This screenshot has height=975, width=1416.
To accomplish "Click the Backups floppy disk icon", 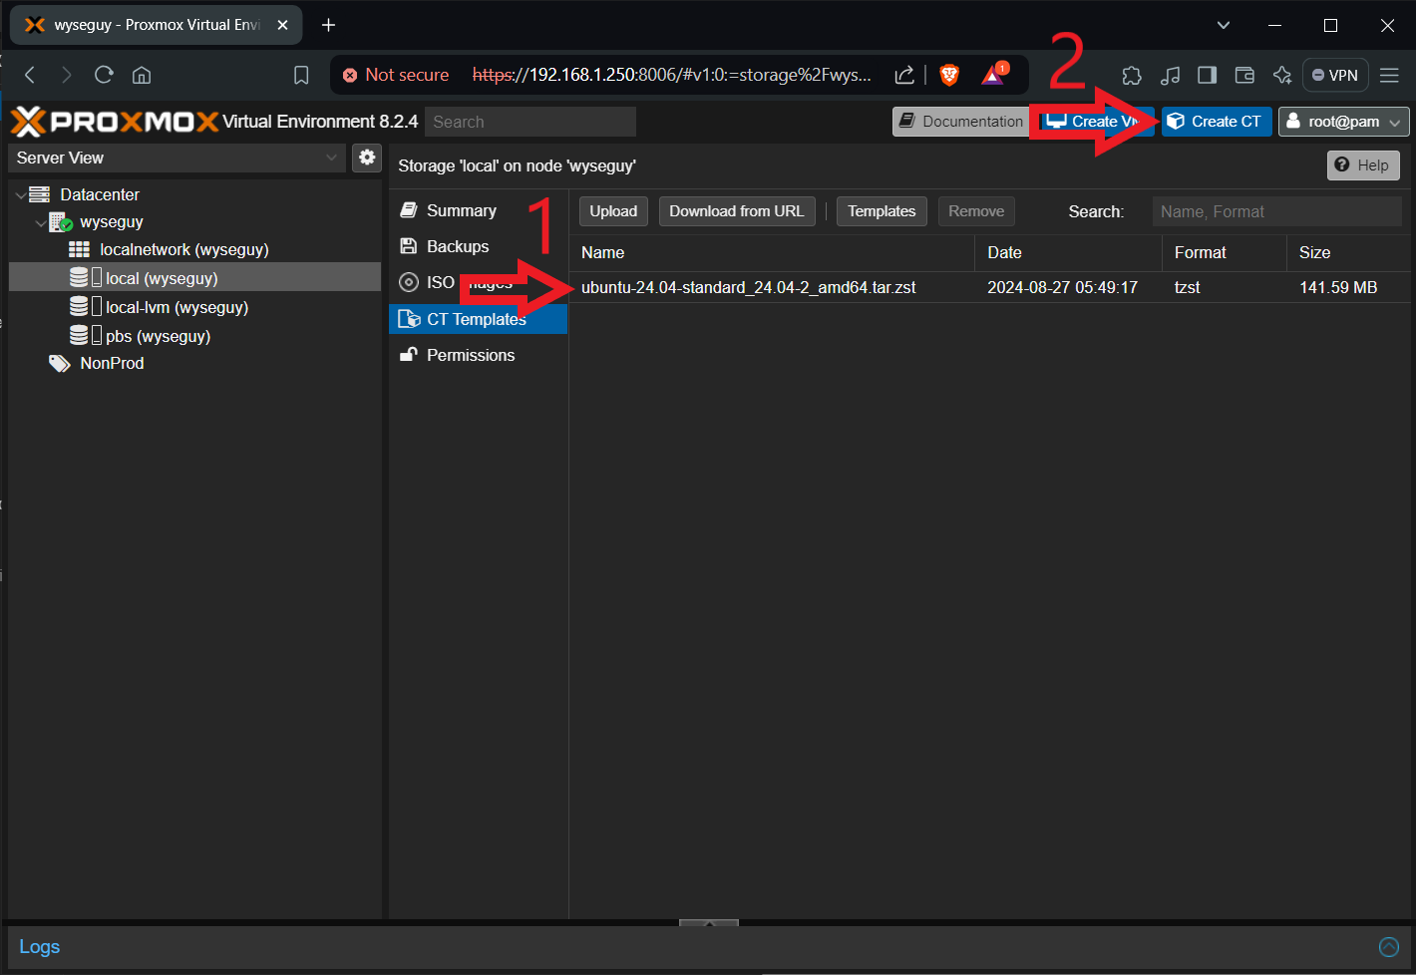I will pyautogui.click(x=408, y=246).
